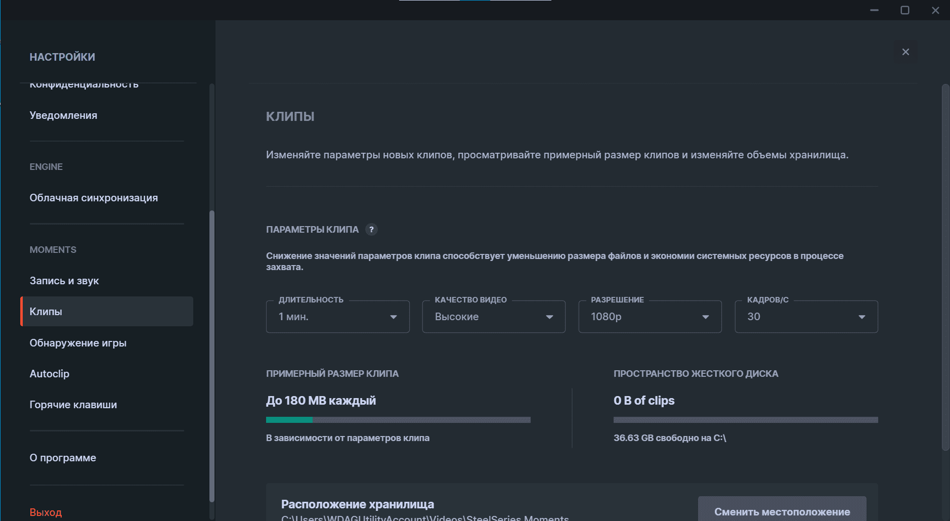The image size is (950, 521).
Task: Open Уведомления settings section
Action: [63, 115]
